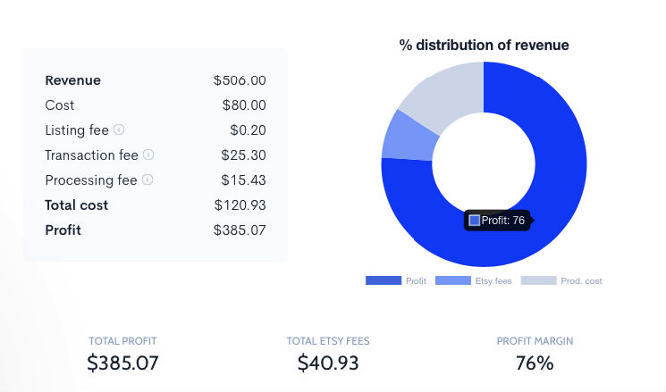Click the % distribution of revenue title

tap(484, 45)
